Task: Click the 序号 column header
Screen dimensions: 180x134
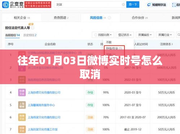Action: [10, 44]
